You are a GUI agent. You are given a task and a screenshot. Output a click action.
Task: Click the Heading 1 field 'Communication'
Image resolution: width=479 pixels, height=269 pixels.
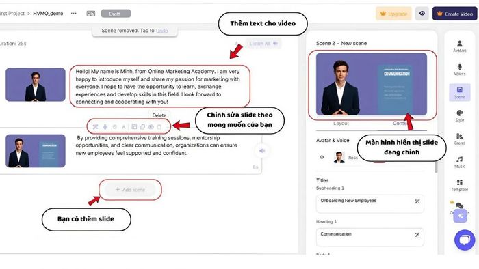(x=370, y=237)
